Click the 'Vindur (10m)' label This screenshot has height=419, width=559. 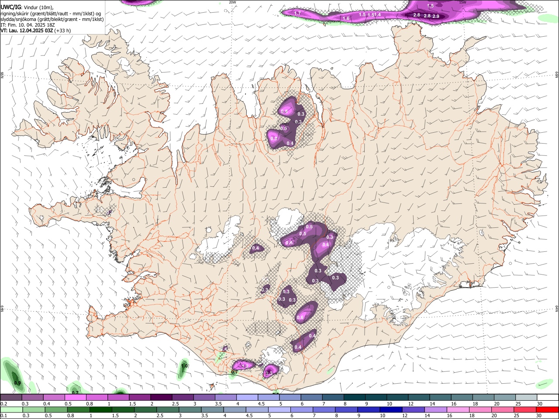point(38,7)
